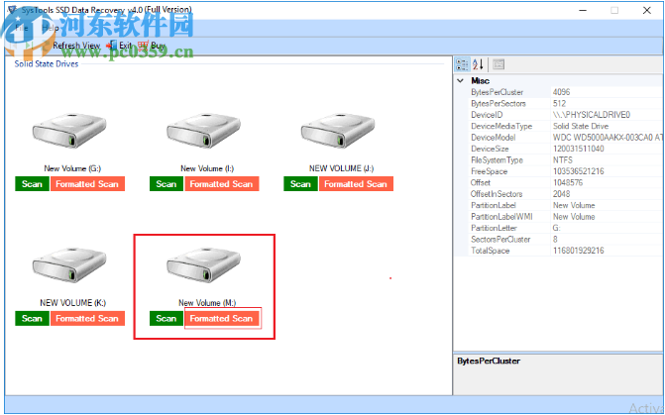This screenshot has height=415, width=665.
Task: Sort properties alphabetically
Action: (478, 64)
